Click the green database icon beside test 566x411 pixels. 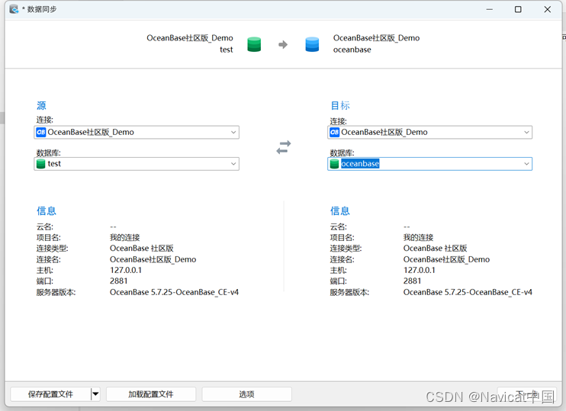[40, 163]
